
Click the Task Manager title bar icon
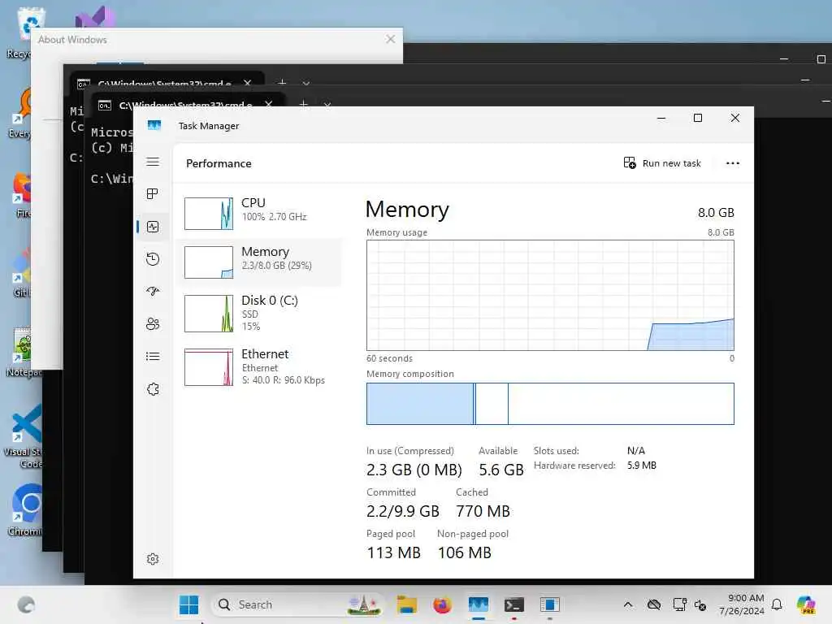coord(154,125)
